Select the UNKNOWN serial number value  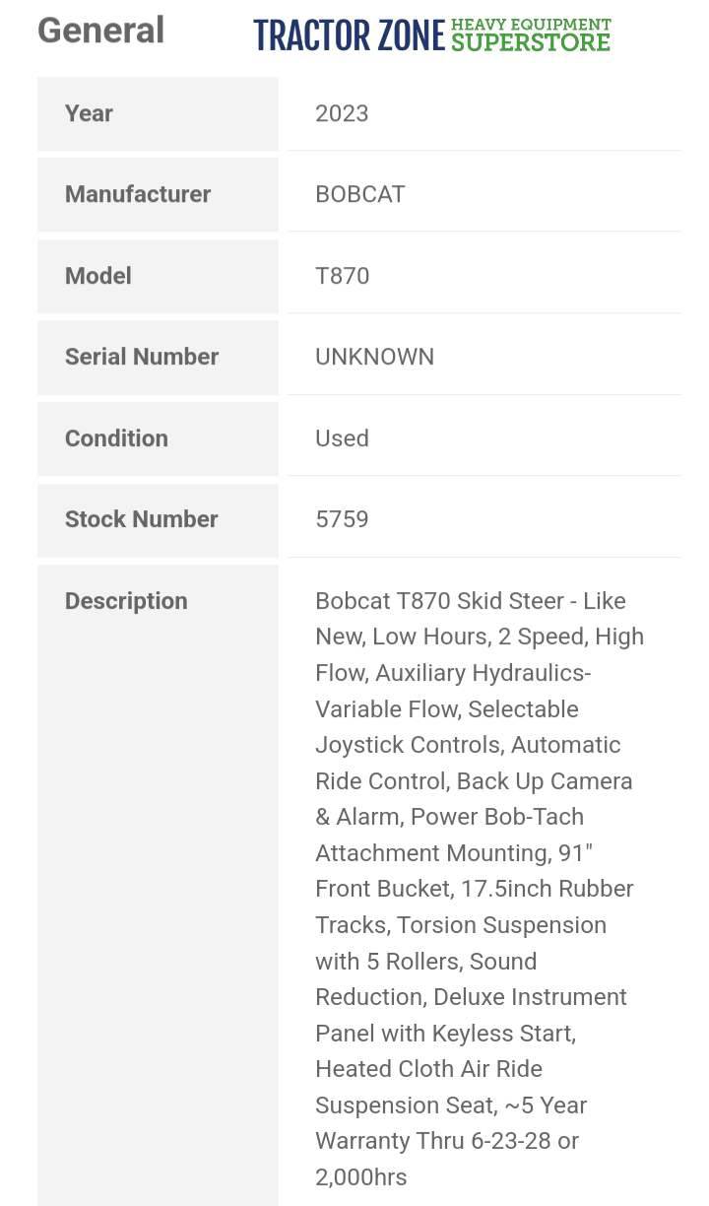(x=374, y=357)
